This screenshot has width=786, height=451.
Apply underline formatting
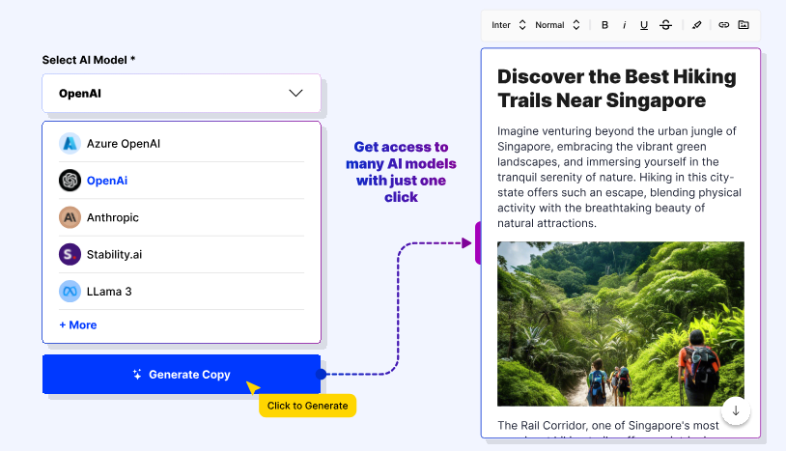pos(644,25)
